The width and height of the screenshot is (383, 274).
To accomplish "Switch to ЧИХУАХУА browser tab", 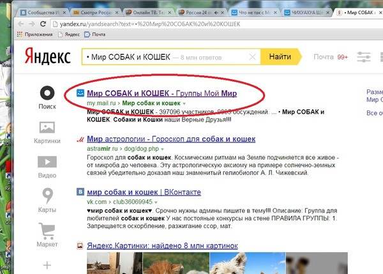I will (x=307, y=12).
